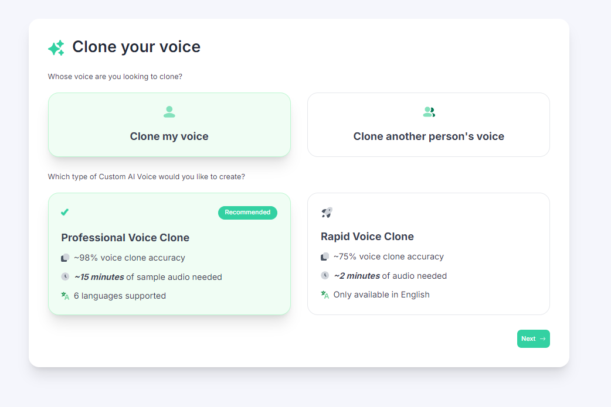Select Clone another person's voice
This screenshot has width=611, height=407.
[x=429, y=124]
